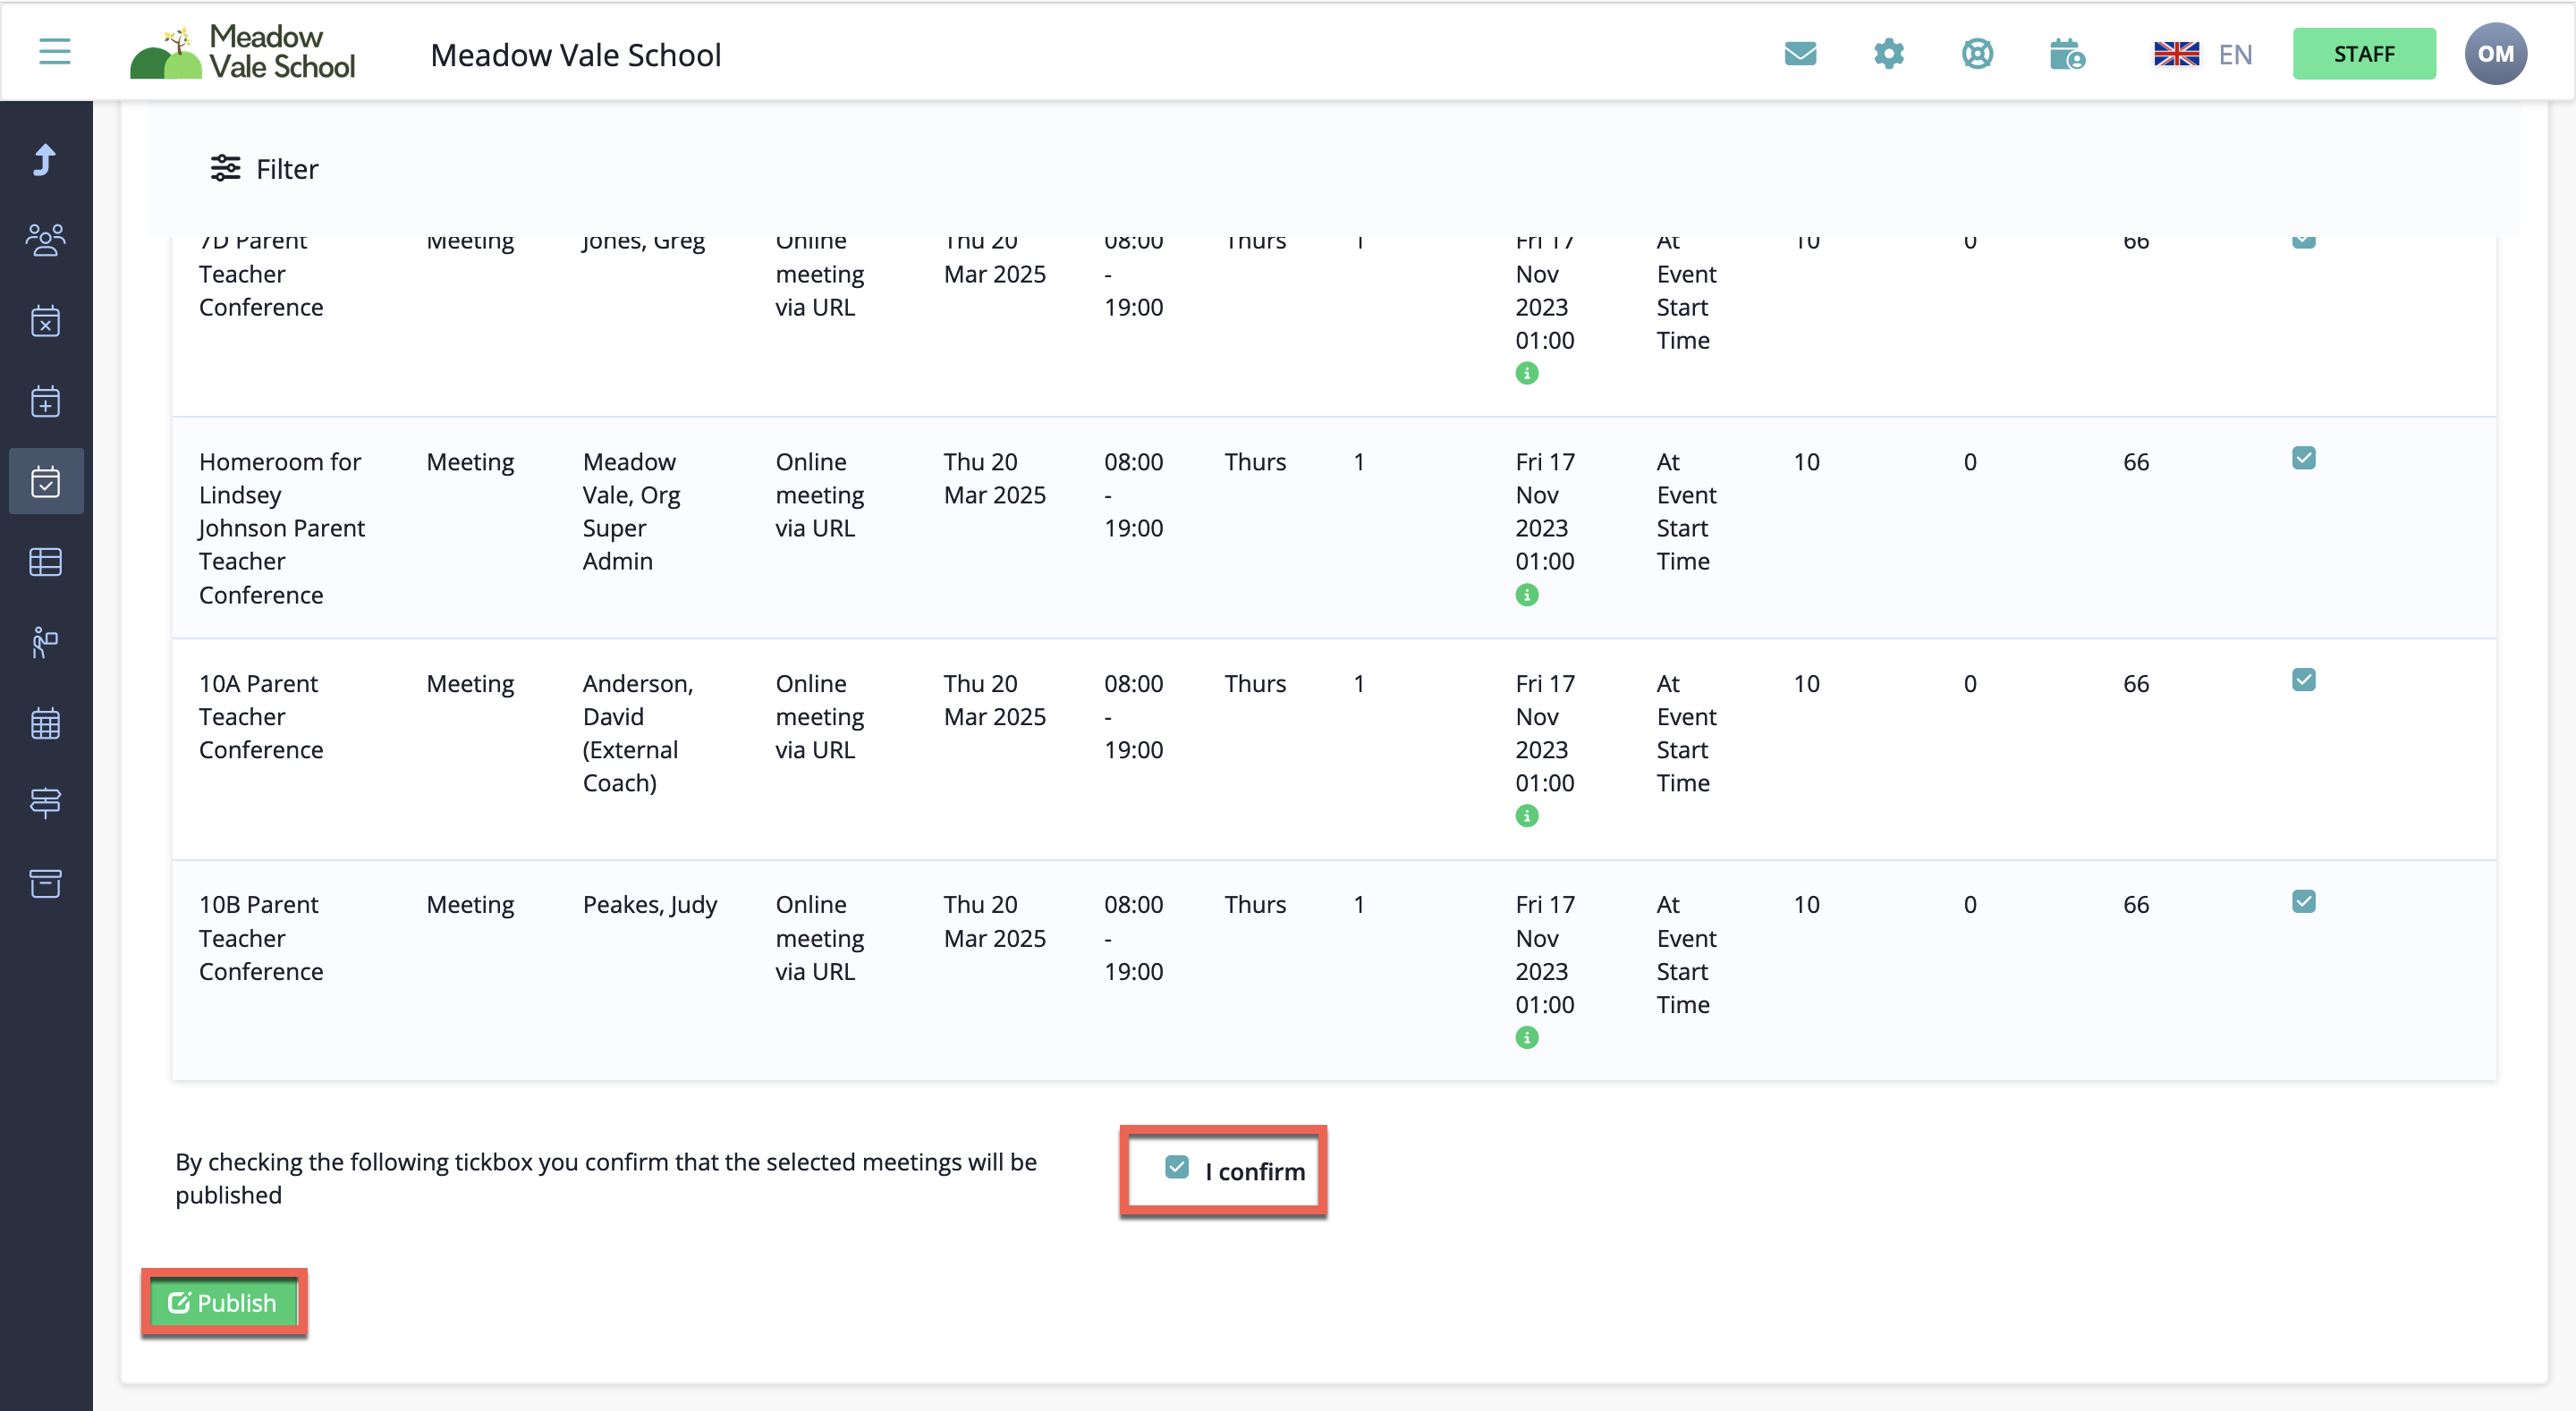Toggle checkbox for Homeroom Lindsey Johnson meeting

(2304, 458)
